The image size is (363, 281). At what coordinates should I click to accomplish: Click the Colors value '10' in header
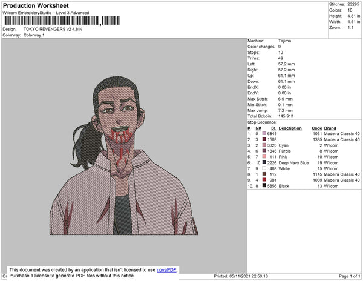pos(350,10)
